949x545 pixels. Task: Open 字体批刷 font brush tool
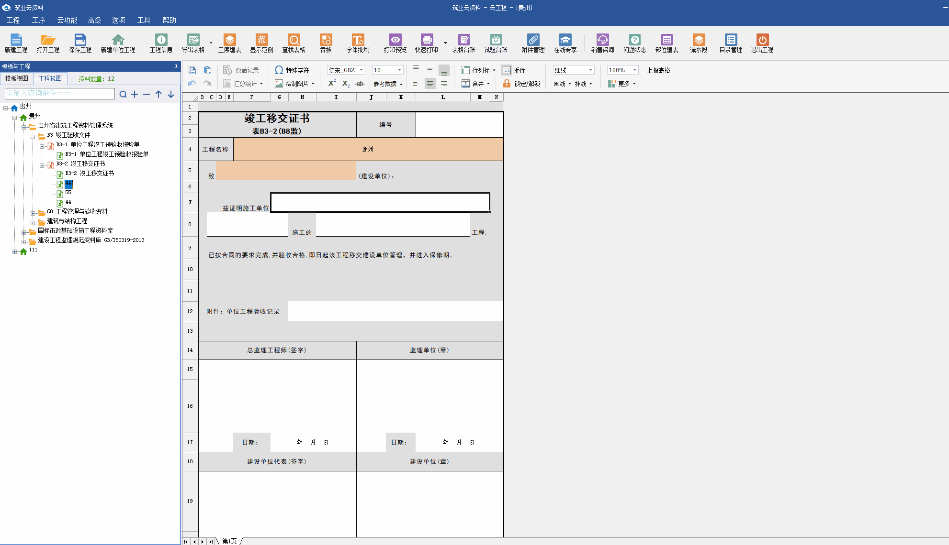[358, 43]
